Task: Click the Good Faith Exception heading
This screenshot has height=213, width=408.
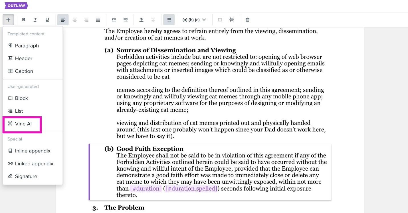Action: point(150,149)
